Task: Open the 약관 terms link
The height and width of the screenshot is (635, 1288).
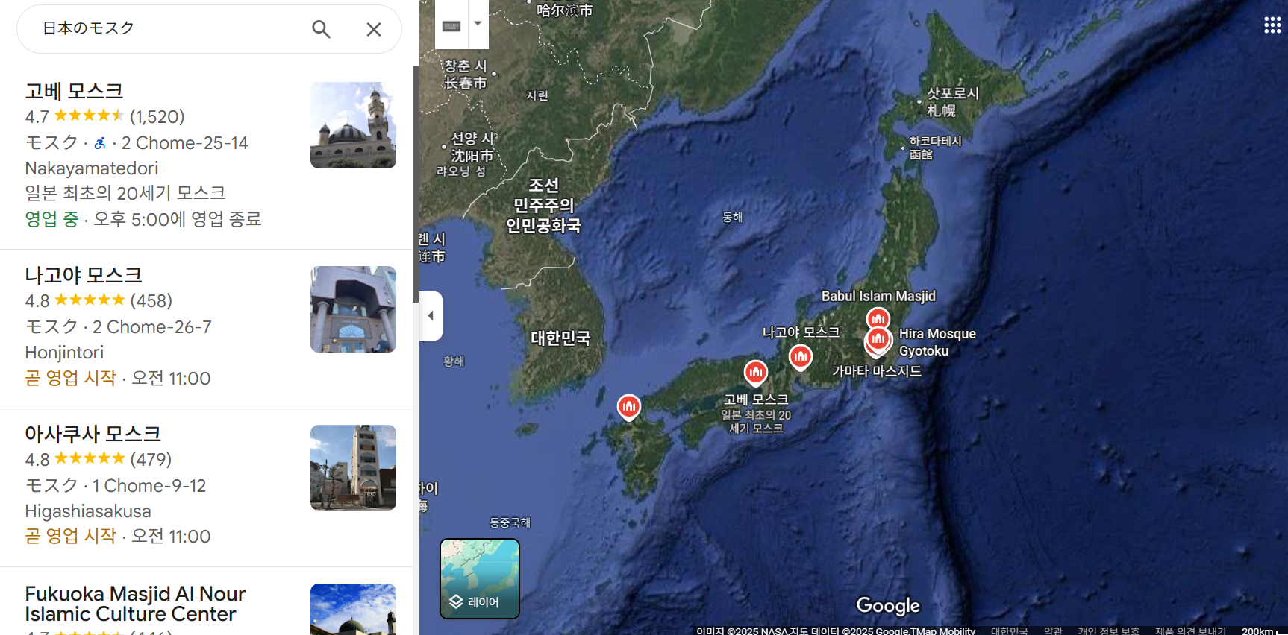Action: [1053, 631]
